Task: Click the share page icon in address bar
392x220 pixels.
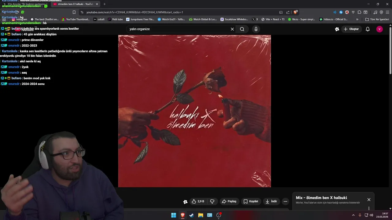Action: click(288, 12)
